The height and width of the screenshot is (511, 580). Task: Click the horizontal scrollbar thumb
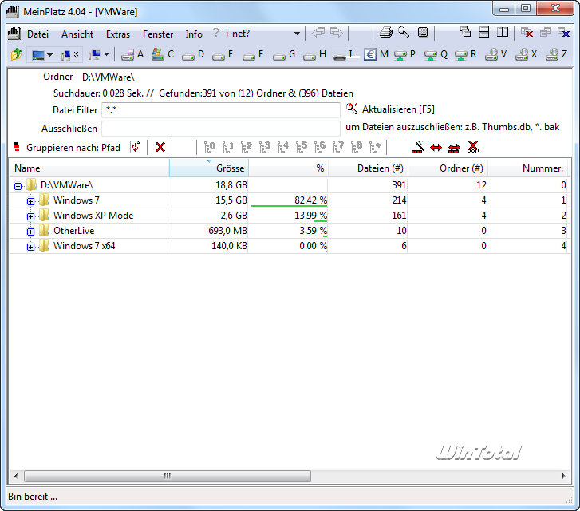tap(168, 476)
